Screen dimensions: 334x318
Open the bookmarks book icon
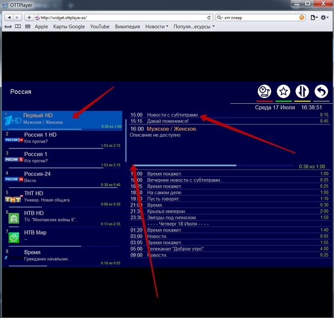[x=18, y=26]
